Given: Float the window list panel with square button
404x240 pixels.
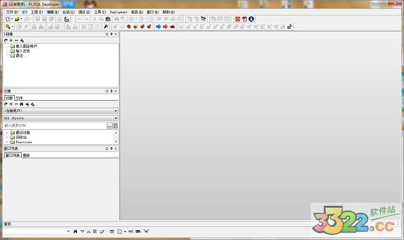Looking at the screenshot, I should point(107,149).
